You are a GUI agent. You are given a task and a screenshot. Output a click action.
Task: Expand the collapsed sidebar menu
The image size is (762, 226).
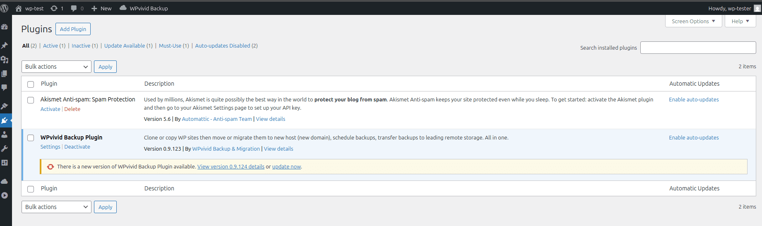pyautogui.click(x=5, y=195)
